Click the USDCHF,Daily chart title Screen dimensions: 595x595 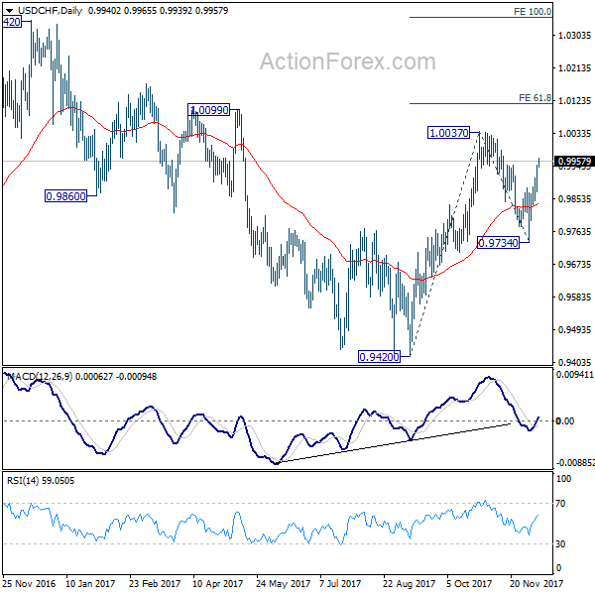pos(50,10)
